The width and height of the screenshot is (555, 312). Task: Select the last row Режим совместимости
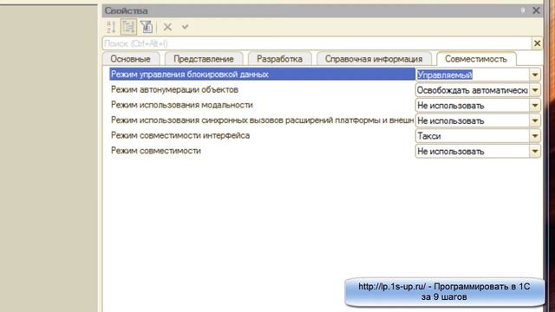coord(262,151)
